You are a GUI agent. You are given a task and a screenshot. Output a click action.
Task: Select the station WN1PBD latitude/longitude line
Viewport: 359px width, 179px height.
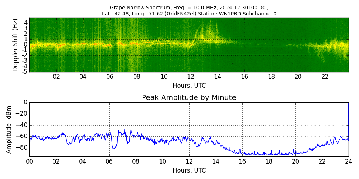tap(189, 14)
